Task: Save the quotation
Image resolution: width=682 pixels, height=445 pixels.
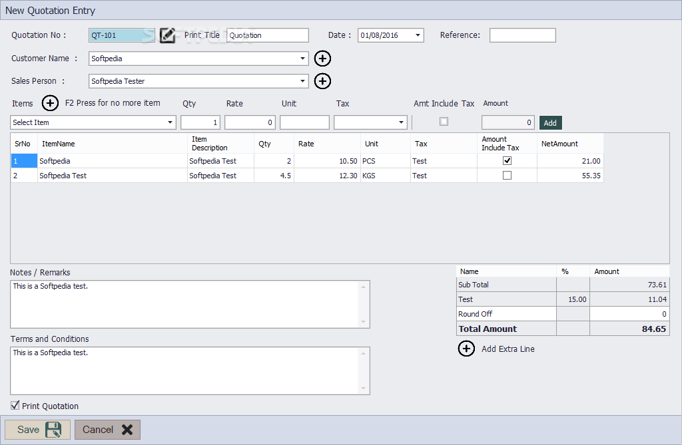Action: 37,430
